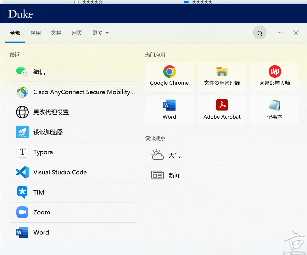307x255 pixels.
Task: Open Google Chrome in top apps
Action: (169, 76)
